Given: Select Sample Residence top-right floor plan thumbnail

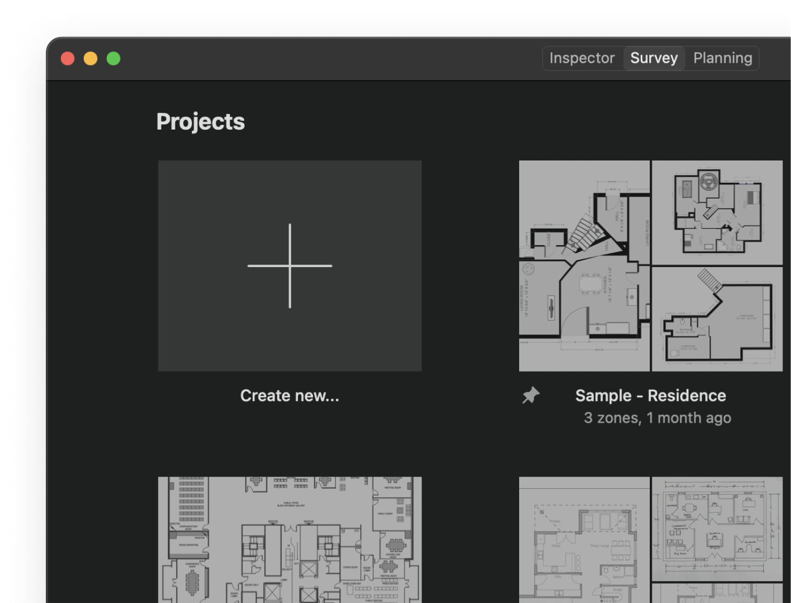Looking at the screenshot, I should pyautogui.click(x=717, y=212).
